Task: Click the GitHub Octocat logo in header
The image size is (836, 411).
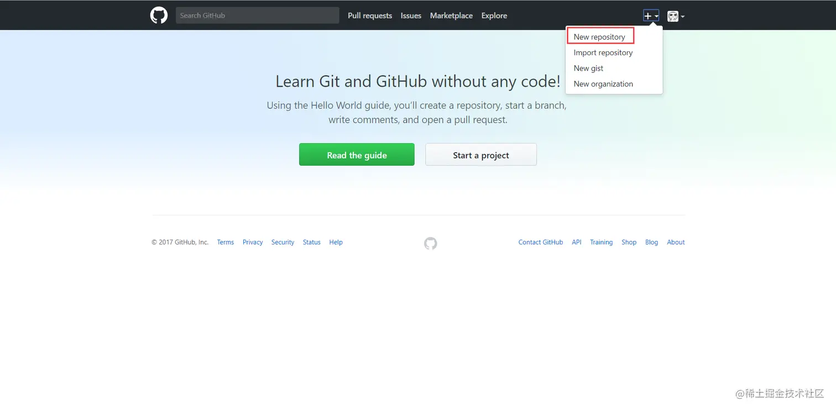Action: pos(159,15)
